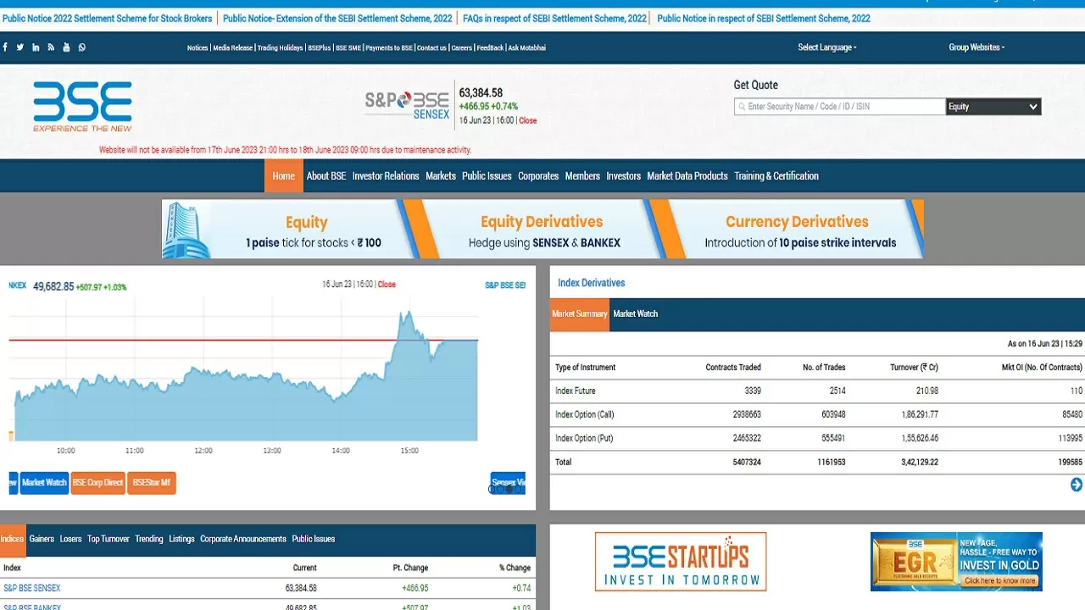
Task: Open Payments to BSE link
Action: click(x=389, y=48)
